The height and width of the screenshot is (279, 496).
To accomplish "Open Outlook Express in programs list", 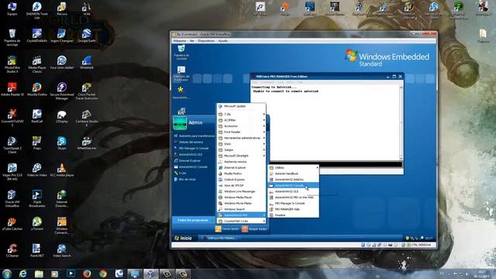I will pyautogui.click(x=241, y=180).
